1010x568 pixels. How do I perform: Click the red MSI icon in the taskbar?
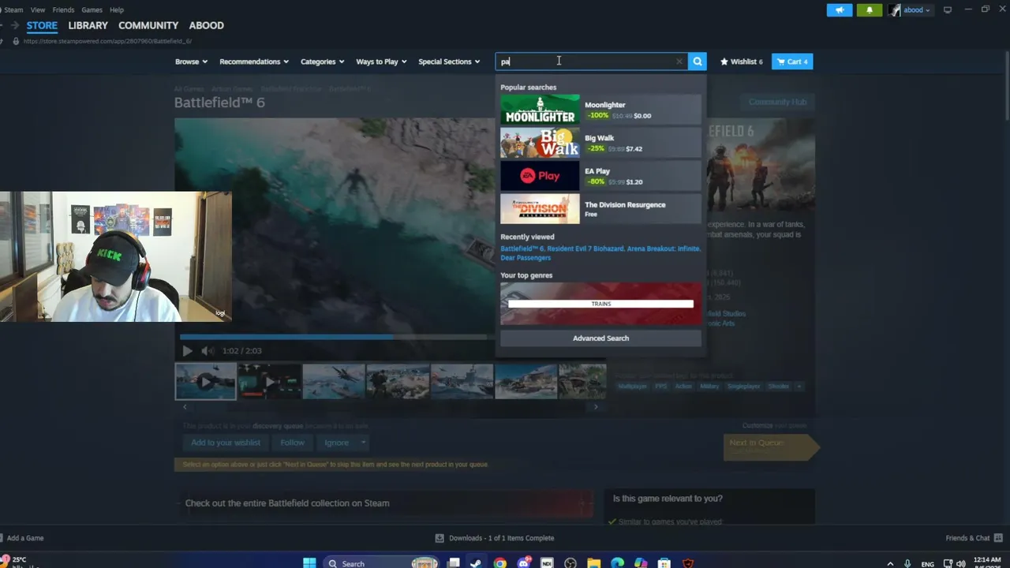pyautogui.click(x=688, y=563)
